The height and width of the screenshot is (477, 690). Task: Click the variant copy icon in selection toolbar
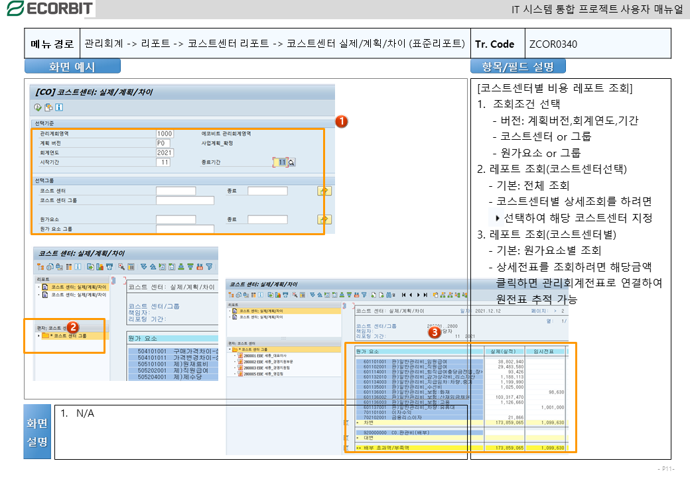pos(48,107)
